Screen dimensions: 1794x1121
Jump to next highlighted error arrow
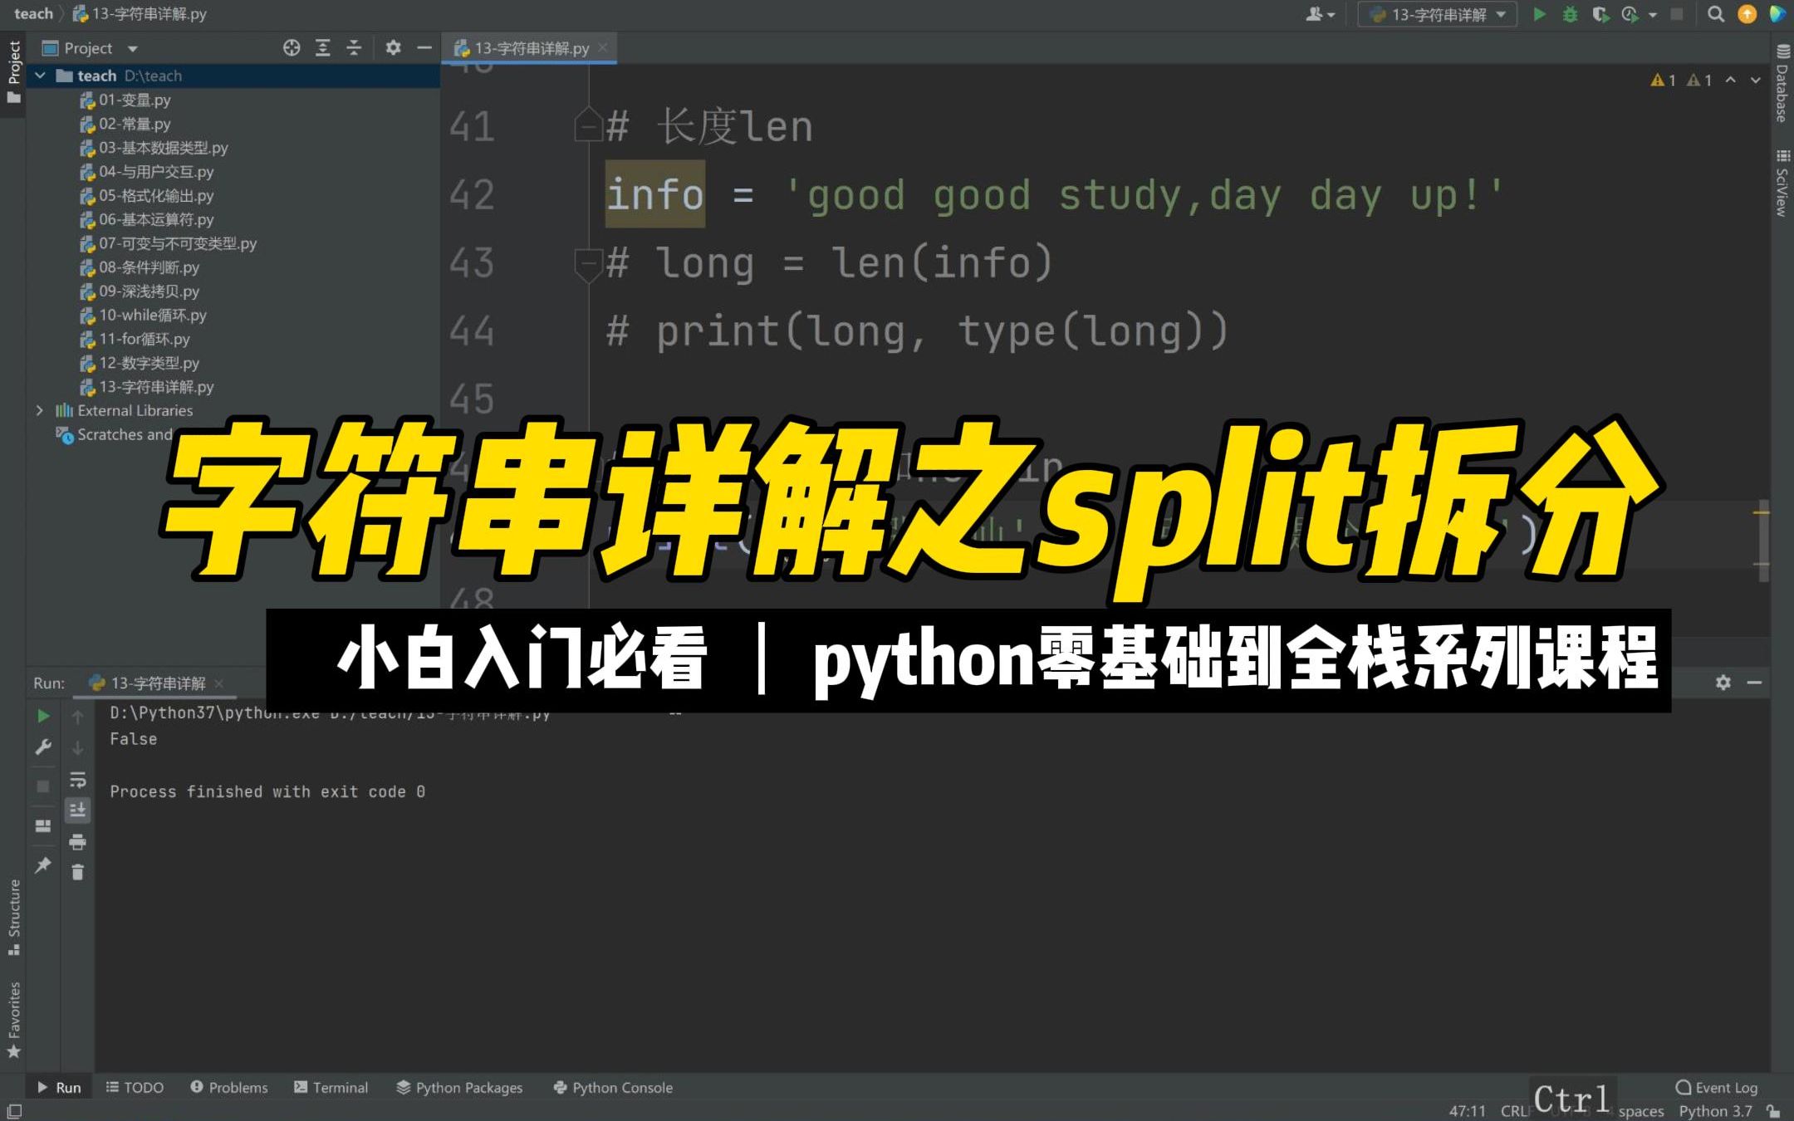click(1756, 80)
